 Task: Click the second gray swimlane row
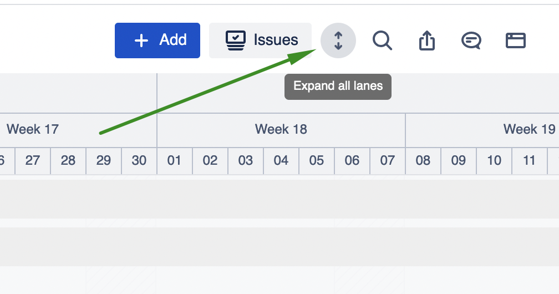point(279,246)
